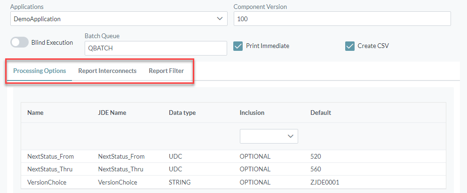This screenshot has width=467, height=193.
Task: Click the Data type column header
Action: (182, 113)
